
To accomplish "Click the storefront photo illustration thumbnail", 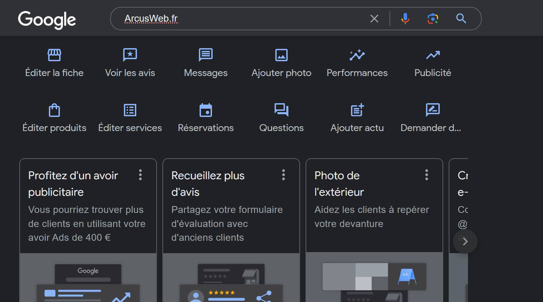I will click(374, 277).
